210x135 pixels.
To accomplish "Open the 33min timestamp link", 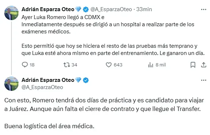I will tap(144, 9).
